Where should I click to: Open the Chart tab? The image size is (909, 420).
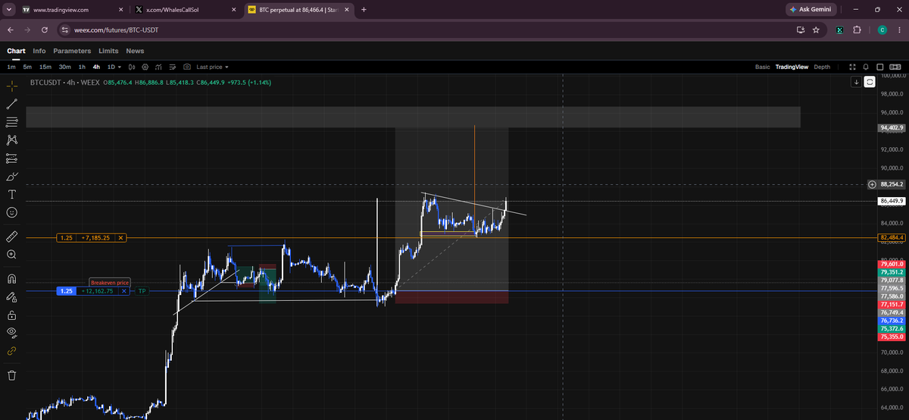pyautogui.click(x=16, y=51)
